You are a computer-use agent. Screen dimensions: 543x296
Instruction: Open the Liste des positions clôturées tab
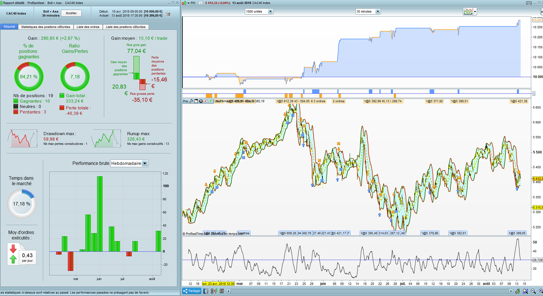pos(126,27)
